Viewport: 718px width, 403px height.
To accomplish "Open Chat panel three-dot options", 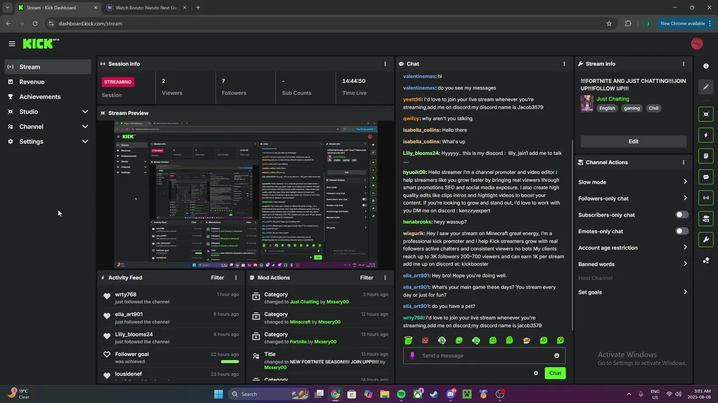I will pyautogui.click(x=564, y=64).
